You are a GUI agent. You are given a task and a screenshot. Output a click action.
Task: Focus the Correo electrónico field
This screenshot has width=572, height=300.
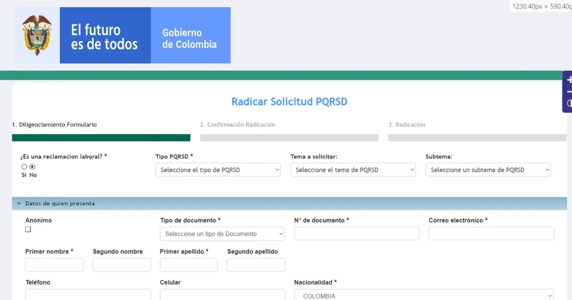pyautogui.click(x=491, y=233)
